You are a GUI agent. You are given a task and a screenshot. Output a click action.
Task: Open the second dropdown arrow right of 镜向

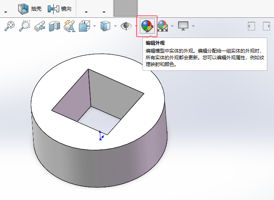[x=104, y=12]
